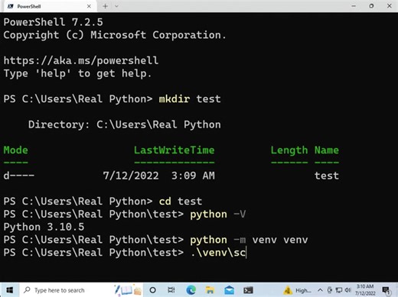Open Task View on the taskbar
398x297 pixels.
(x=171, y=290)
